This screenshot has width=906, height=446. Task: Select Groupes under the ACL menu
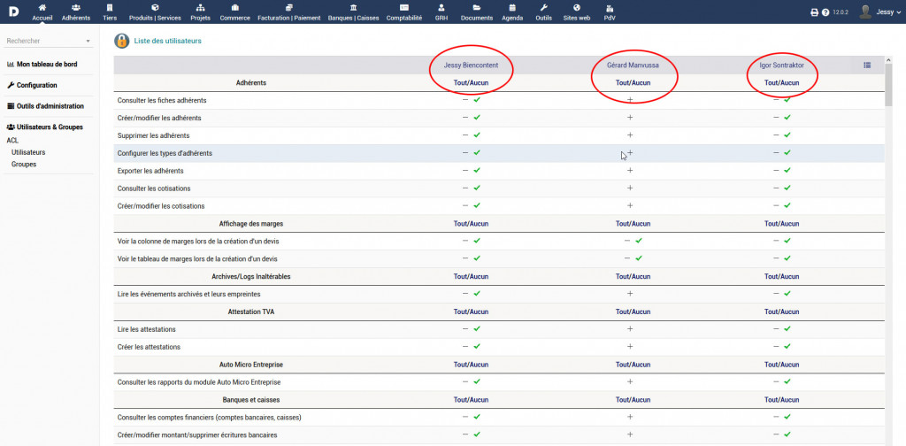[x=24, y=164]
